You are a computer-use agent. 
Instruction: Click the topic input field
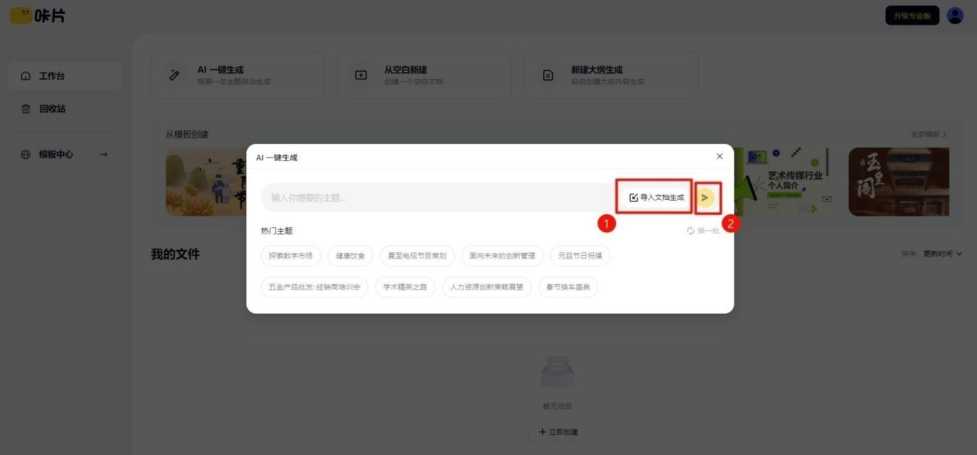436,197
